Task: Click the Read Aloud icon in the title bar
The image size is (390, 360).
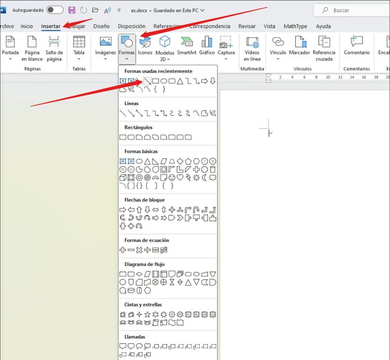Action: pos(107,10)
